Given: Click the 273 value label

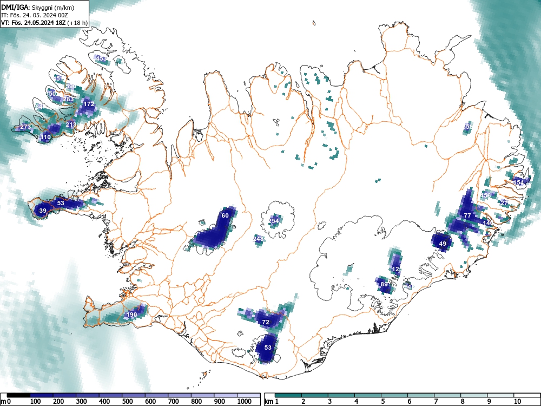Looking at the screenshot, I should click(26, 127).
